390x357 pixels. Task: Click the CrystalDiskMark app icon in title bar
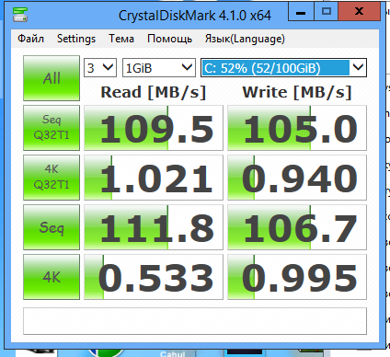pyautogui.click(x=20, y=14)
